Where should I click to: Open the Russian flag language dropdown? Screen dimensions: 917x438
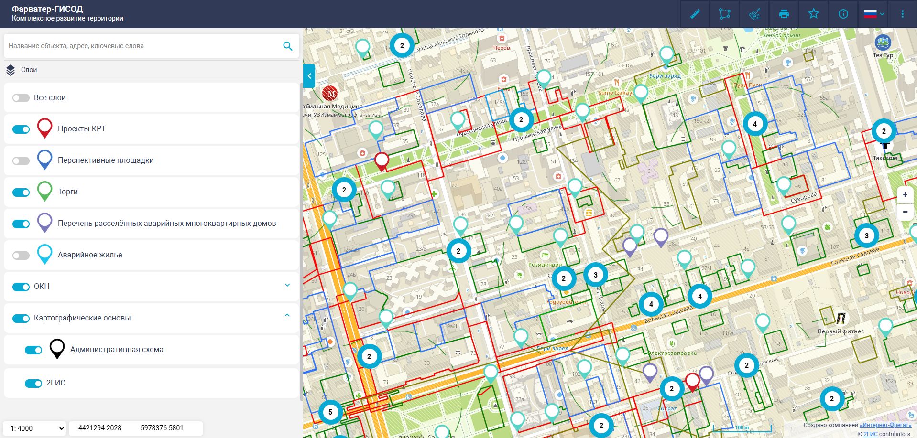[874, 14]
